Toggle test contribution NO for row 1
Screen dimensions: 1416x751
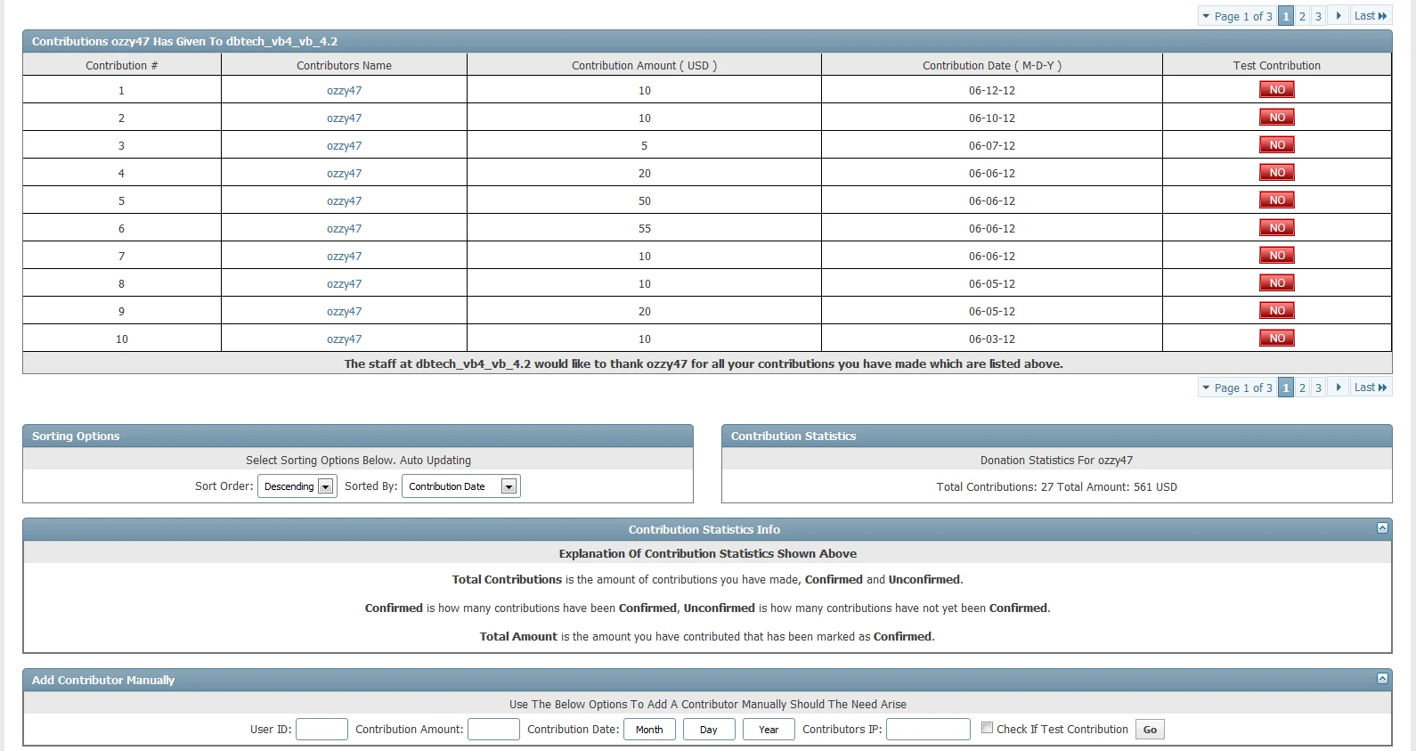(x=1277, y=90)
